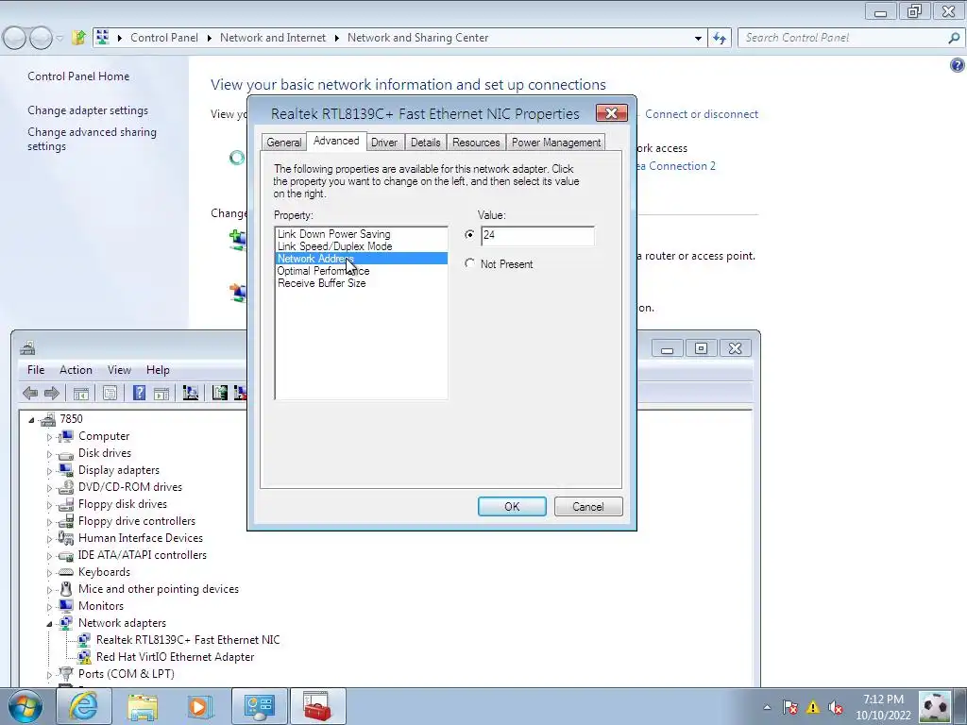Image resolution: width=967 pixels, height=725 pixels.
Task: Click OK in the Realtek Properties dialog
Action: point(512,507)
